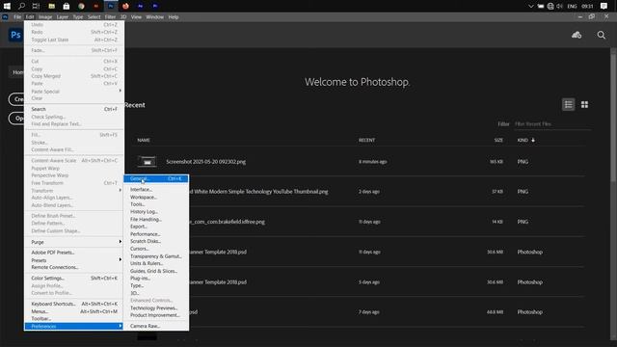Click the network tray icon

[x=550, y=6]
